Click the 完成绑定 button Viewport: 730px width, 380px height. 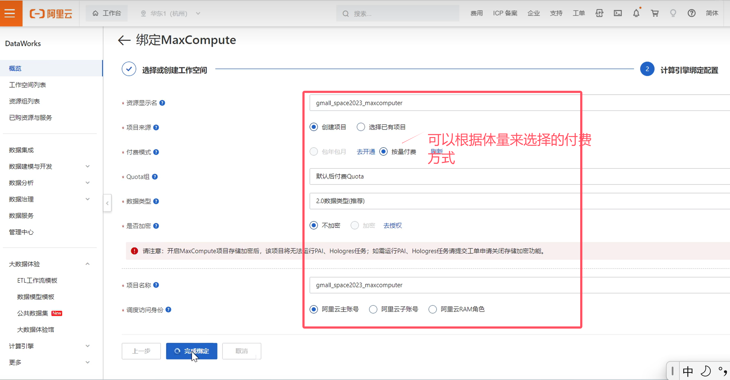[192, 351]
